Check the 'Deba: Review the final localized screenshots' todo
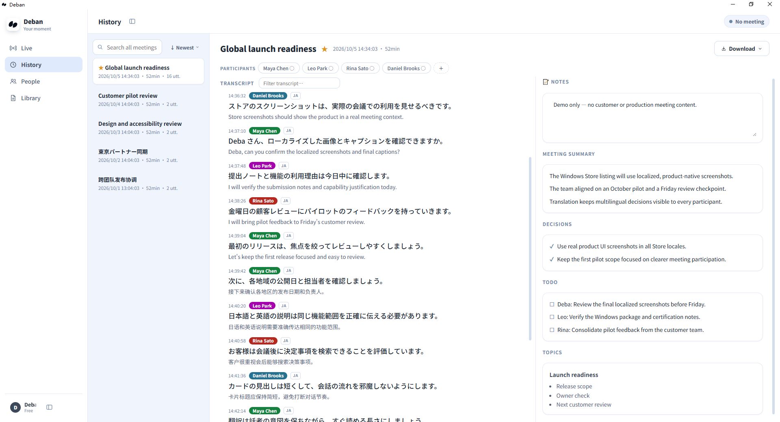Screen dimensions: 780x422 coord(552,304)
